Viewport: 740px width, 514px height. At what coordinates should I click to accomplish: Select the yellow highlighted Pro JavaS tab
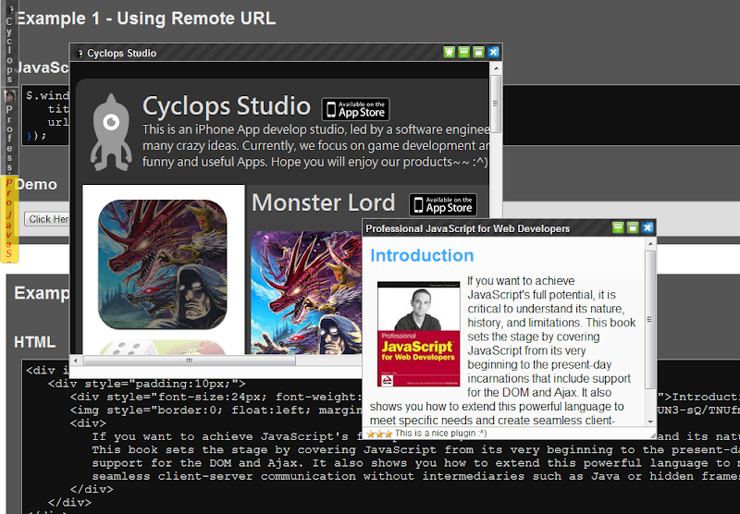[9, 219]
